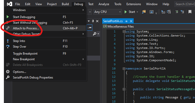Click the word 'SerialPortIA' in namespace line
Screen dimensions: 195x103
[155, 68]
